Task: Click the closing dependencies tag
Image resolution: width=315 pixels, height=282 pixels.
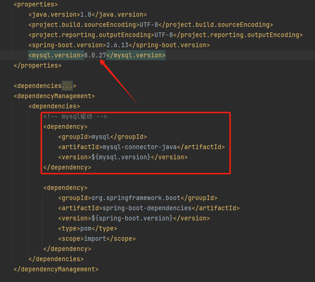Action: [56, 259]
